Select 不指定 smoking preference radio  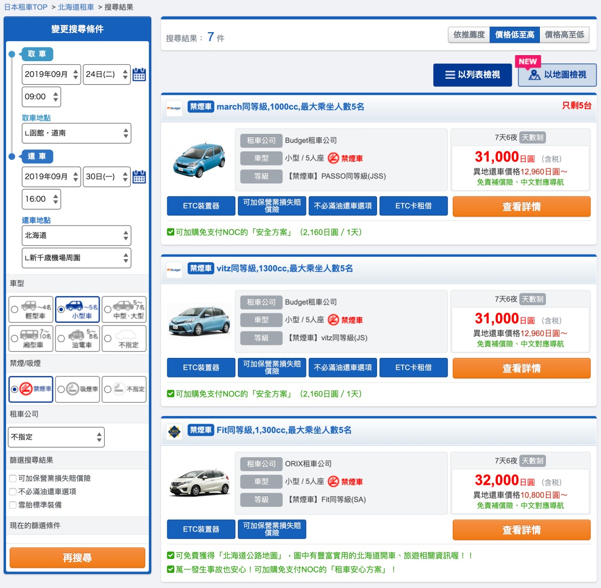[x=108, y=389]
